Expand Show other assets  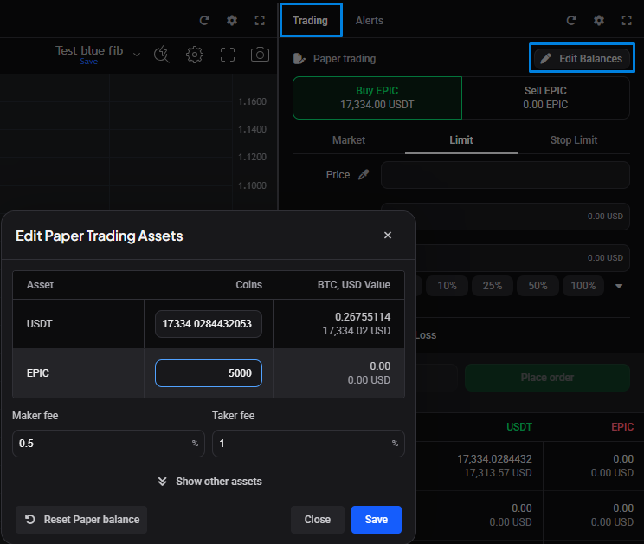point(209,482)
